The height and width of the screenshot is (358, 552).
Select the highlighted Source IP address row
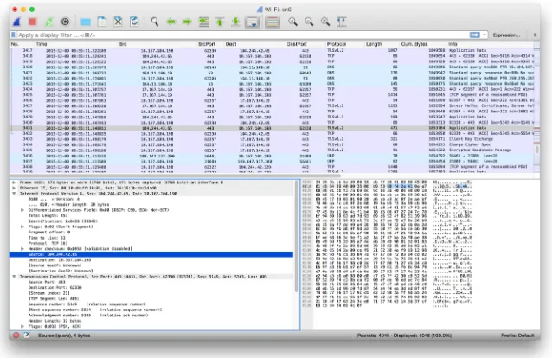click(x=151, y=254)
